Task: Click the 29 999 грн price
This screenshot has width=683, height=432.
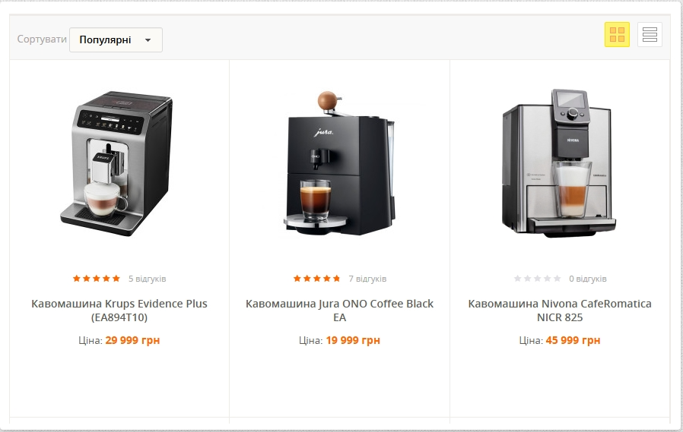Action: (132, 340)
